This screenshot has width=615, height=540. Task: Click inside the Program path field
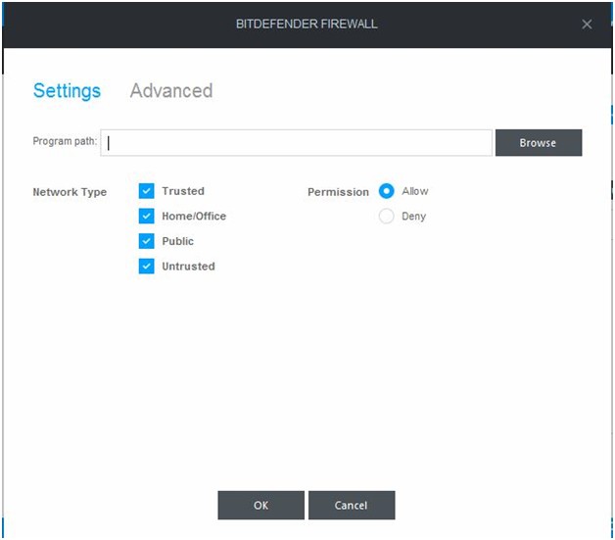296,143
